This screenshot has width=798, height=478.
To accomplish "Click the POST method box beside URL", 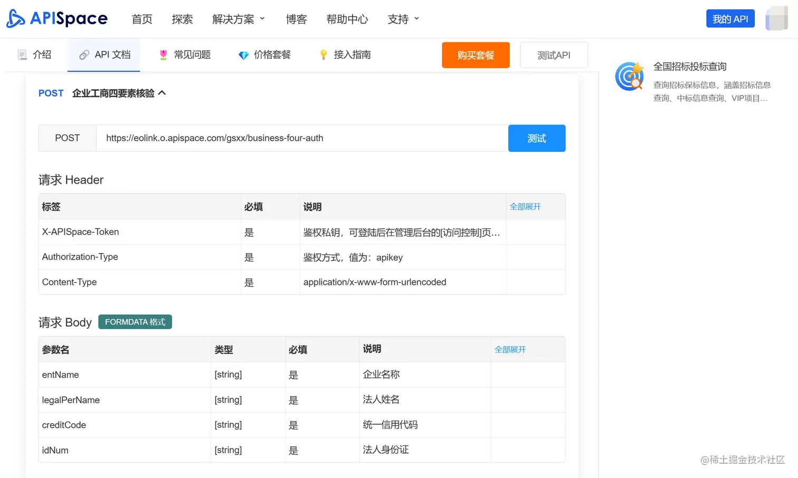I will (68, 138).
